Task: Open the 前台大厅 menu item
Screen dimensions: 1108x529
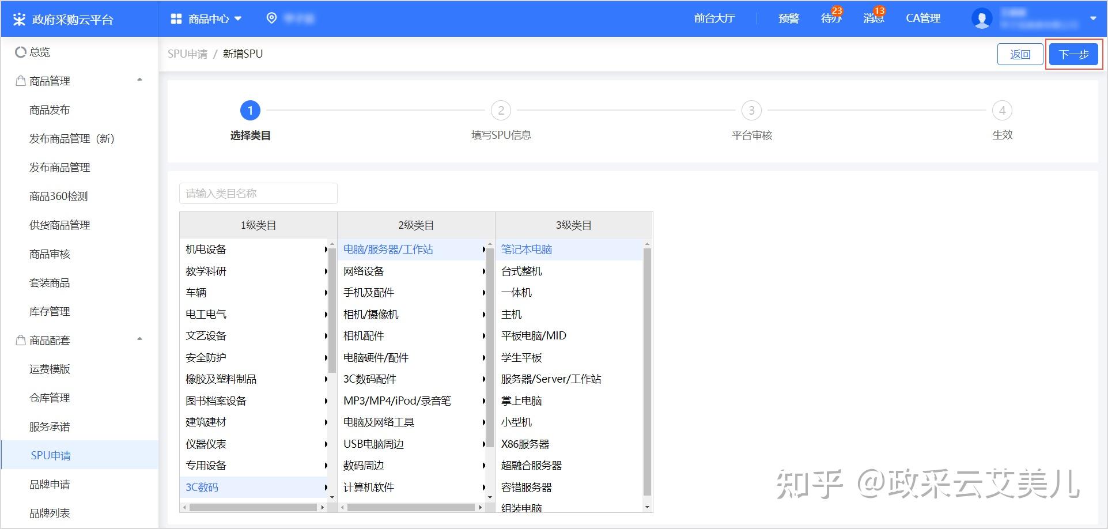Action: [714, 18]
